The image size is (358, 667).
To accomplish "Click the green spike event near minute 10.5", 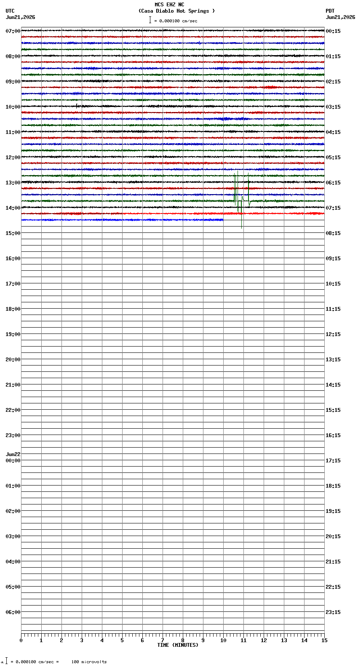I will pyautogui.click(x=236, y=189).
